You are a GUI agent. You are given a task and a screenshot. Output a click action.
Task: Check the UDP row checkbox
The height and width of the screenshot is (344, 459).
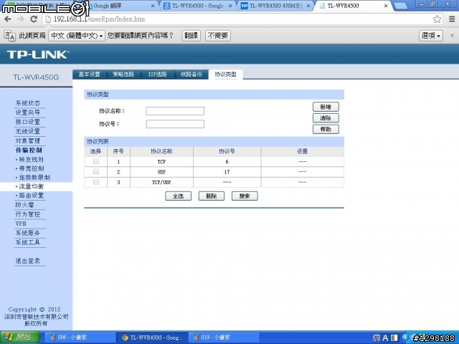tap(95, 172)
